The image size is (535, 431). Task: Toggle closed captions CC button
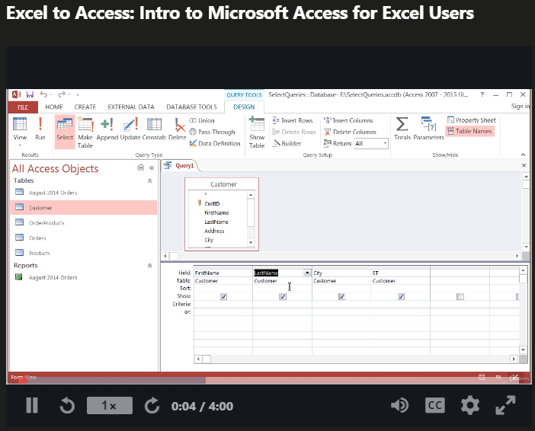435,406
